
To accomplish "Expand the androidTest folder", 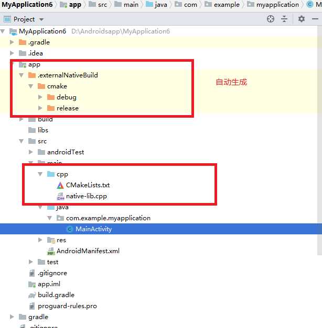I will [x=31, y=152].
